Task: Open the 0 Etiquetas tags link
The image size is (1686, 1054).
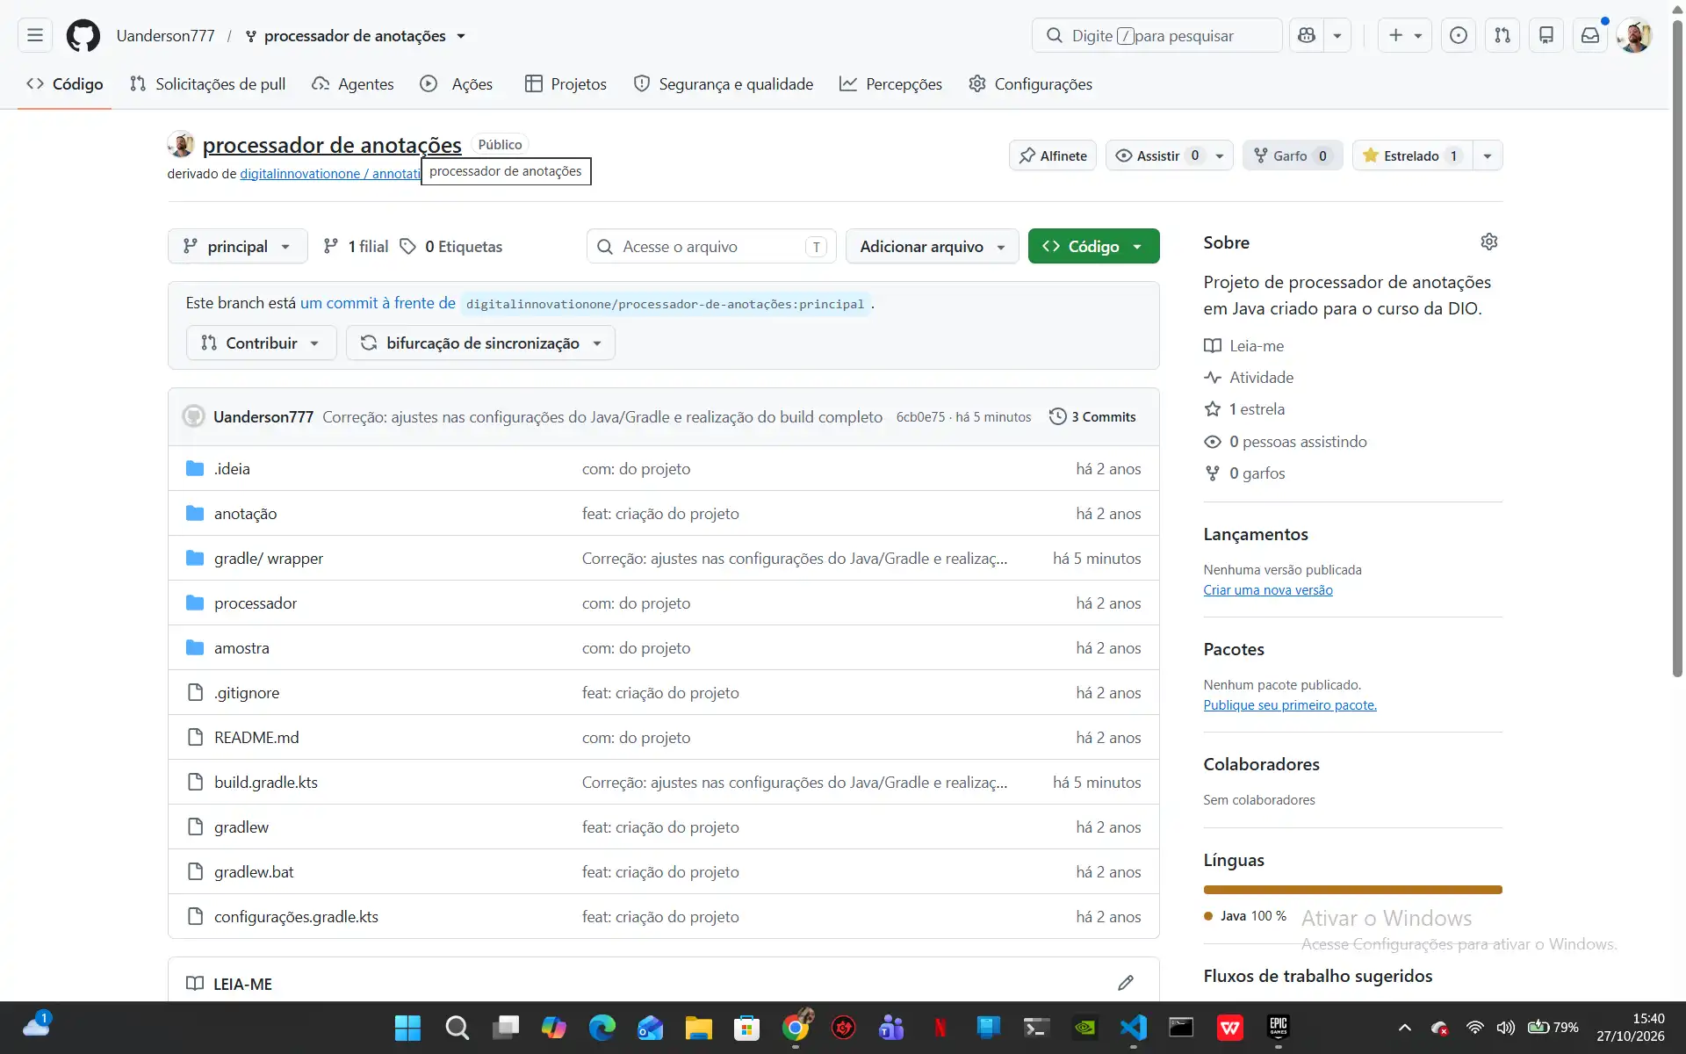Action: point(451,246)
